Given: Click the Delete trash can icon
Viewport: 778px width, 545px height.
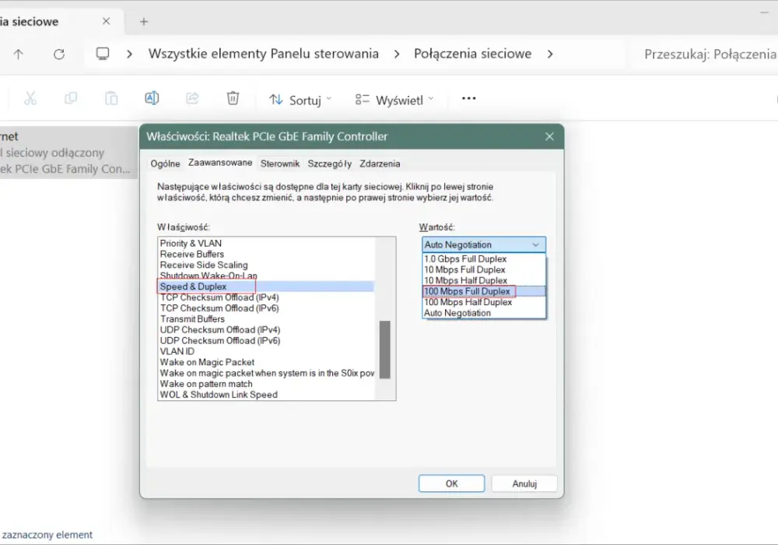Looking at the screenshot, I should coord(233,98).
